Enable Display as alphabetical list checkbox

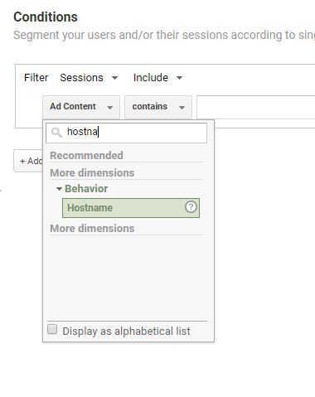pos(52,329)
